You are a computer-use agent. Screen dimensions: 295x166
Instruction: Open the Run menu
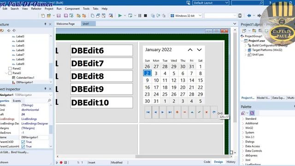(x=59, y=9)
